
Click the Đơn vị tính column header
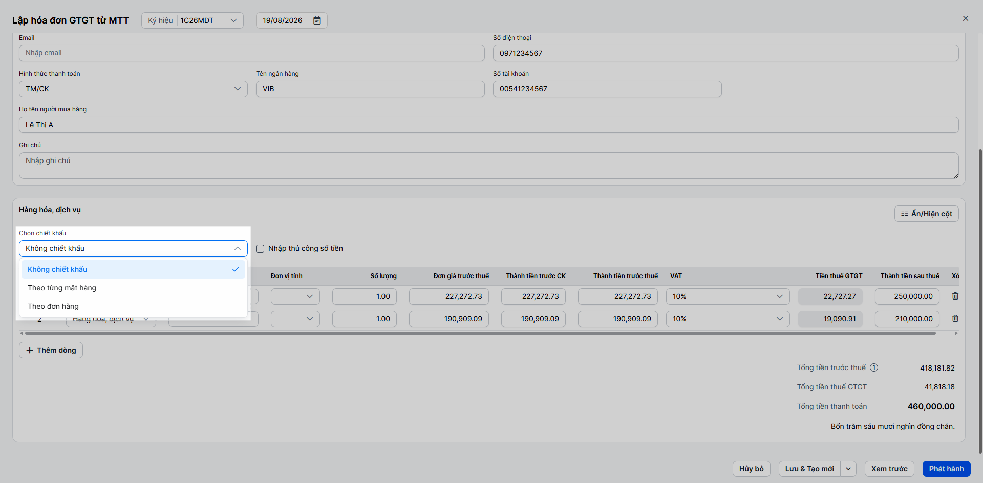pos(286,276)
